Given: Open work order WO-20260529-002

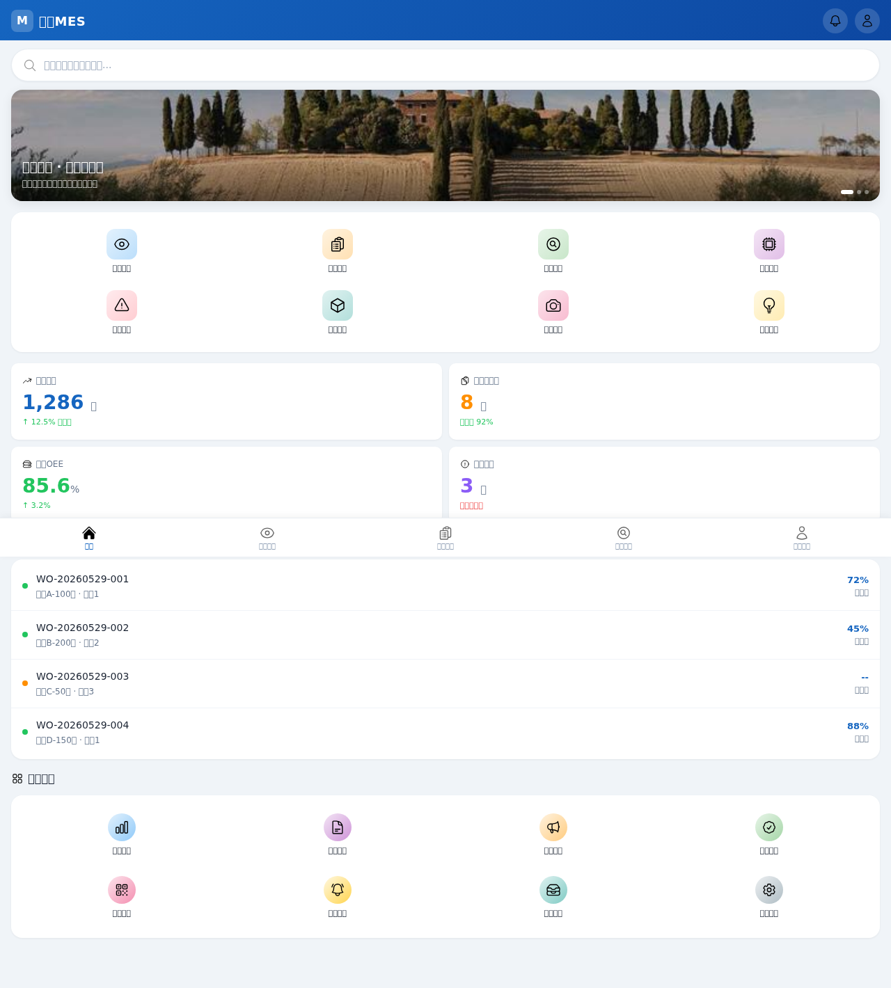Looking at the screenshot, I should [445, 635].
